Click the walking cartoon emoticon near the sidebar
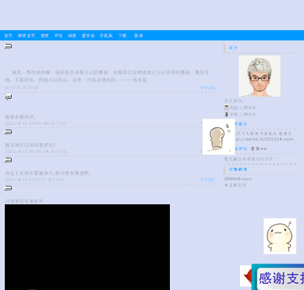This screenshot has width=304, height=290. (x=219, y=136)
